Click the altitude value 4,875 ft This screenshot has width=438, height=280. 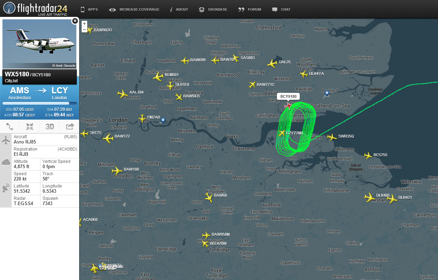[x=21, y=166]
